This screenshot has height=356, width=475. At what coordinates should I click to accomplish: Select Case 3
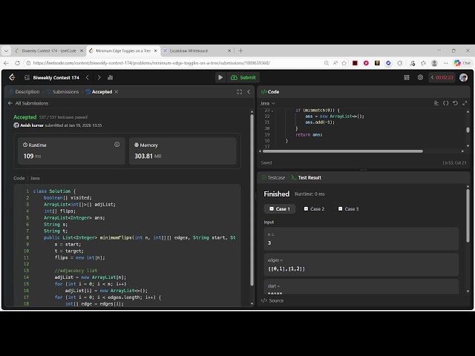pyautogui.click(x=348, y=209)
